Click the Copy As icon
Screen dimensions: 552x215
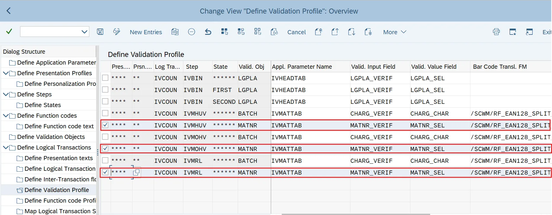click(x=175, y=32)
